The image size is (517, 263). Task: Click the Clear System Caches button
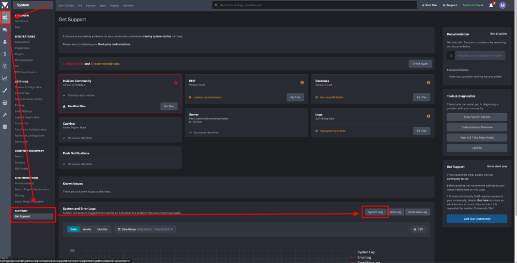point(477,117)
